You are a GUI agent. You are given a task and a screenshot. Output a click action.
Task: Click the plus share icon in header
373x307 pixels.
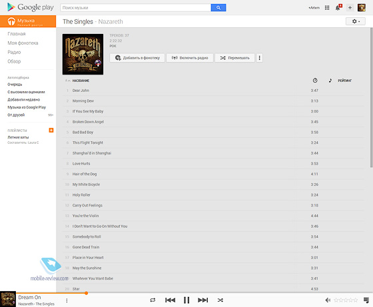point(350,7)
